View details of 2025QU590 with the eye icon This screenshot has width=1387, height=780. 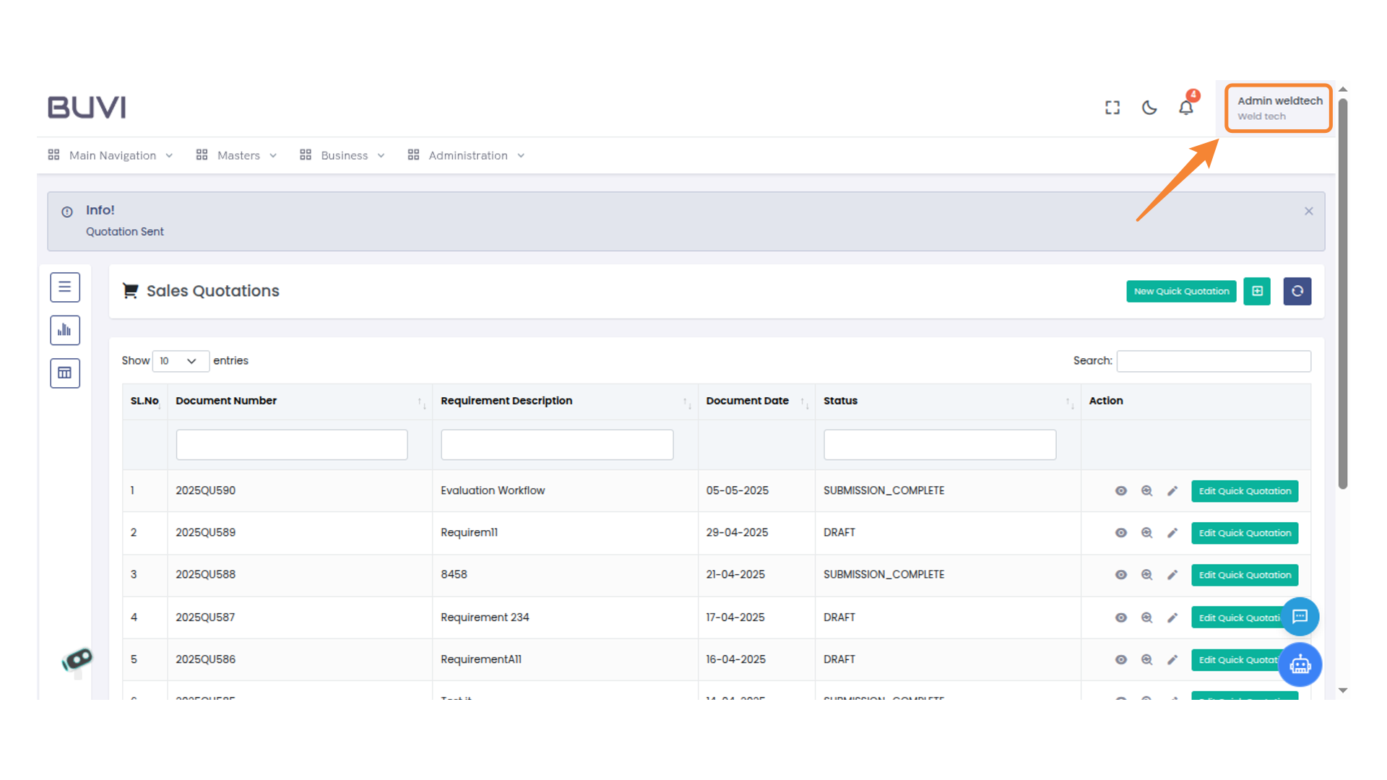pos(1120,490)
